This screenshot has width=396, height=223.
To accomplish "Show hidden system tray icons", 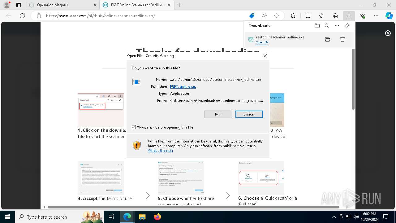I will coord(334,217).
